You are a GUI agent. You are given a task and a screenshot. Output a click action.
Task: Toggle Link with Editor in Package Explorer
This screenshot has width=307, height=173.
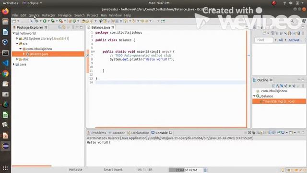[64, 27]
